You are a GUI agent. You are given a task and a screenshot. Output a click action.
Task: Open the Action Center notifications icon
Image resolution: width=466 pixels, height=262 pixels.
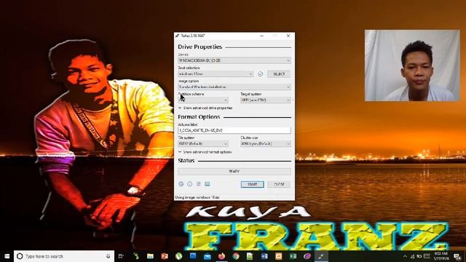tap(457, 256)
